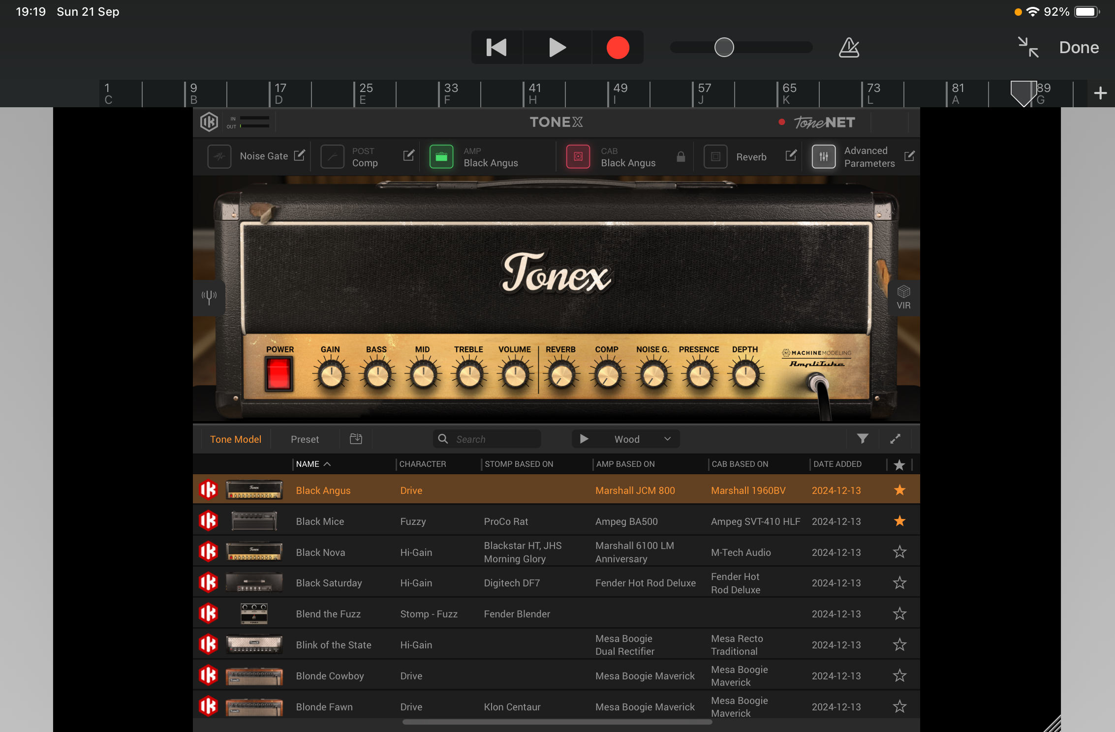Screen dimensions: 1115x732
Task: Click the NOISE G. knob
Action: coord(653,376)
